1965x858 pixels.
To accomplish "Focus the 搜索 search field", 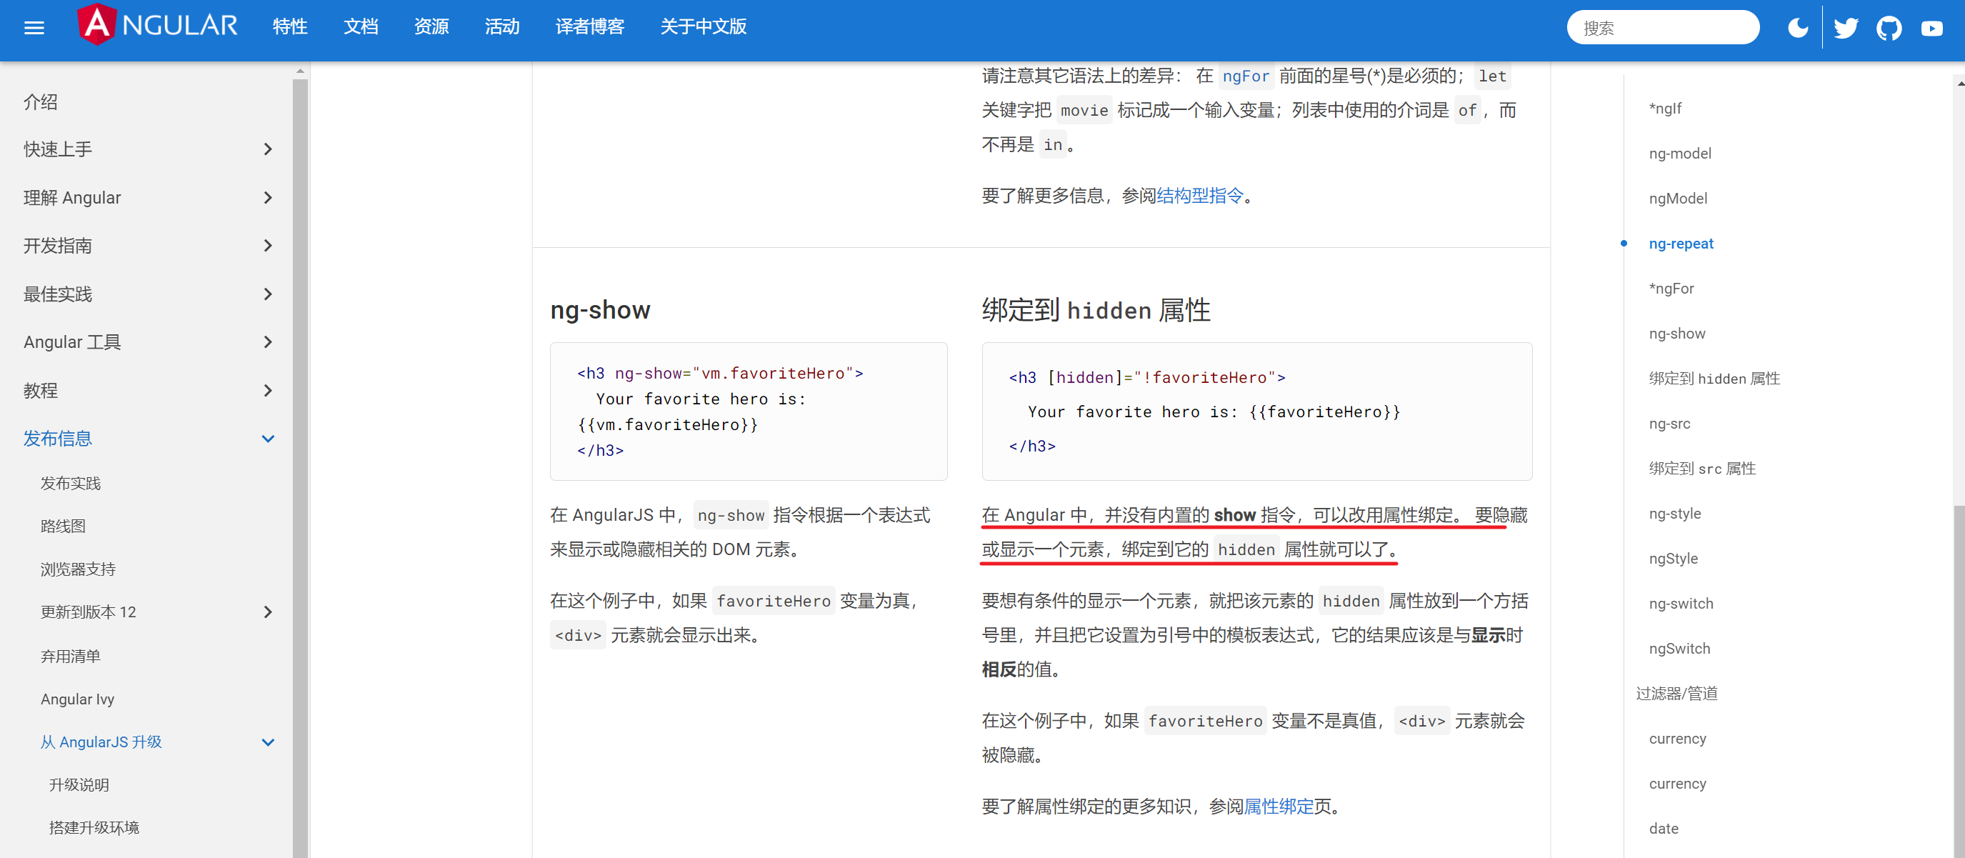I will point(1663,28).
